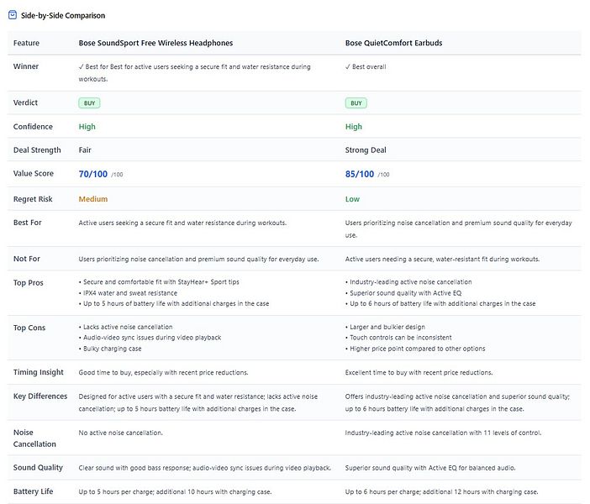
Task: Click the Noise Cancellation row label
Action: (x=34, y=438)
